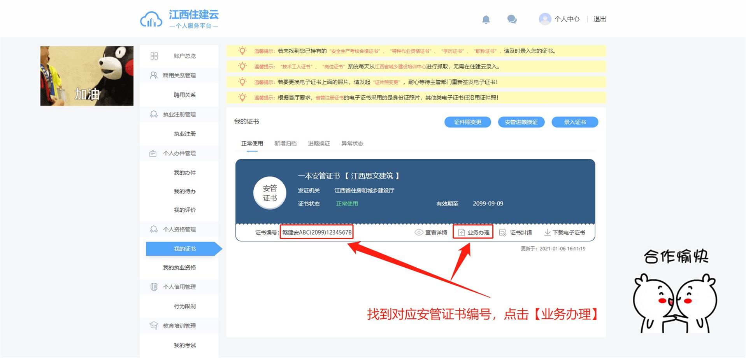This screenshot has height=358, width=746.
Task: Click the 业务办理 icon on certificate
Action: point(462,232)
